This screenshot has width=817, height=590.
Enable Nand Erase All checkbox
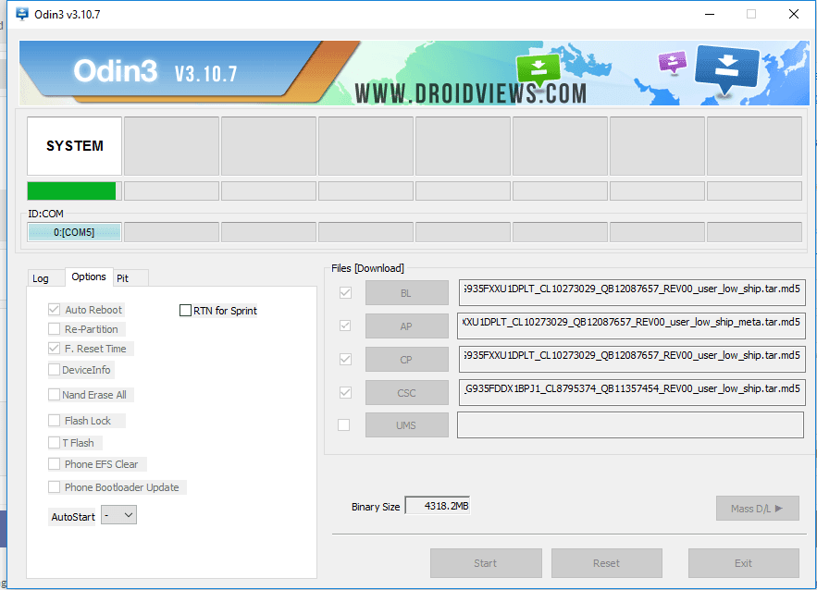tap(55, 394)
